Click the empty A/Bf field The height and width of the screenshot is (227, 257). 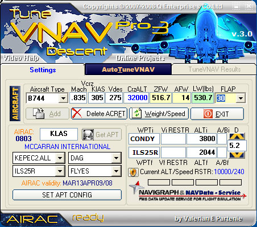tap(222, 152)
